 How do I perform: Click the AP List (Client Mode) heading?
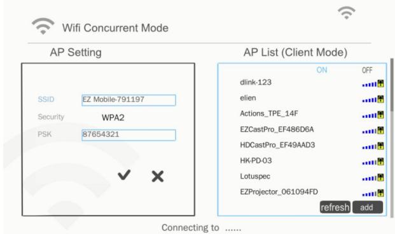tap(295, 52)
